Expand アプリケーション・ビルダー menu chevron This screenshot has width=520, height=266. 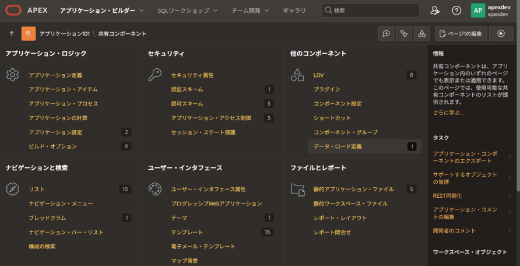click(142, 10)
